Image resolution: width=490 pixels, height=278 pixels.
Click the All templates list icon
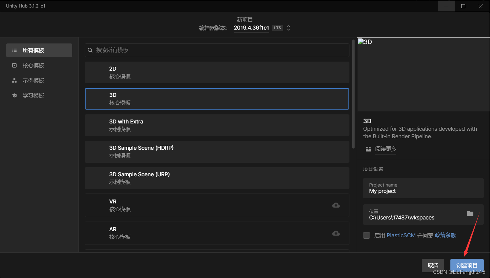click(x=14, y=50)
